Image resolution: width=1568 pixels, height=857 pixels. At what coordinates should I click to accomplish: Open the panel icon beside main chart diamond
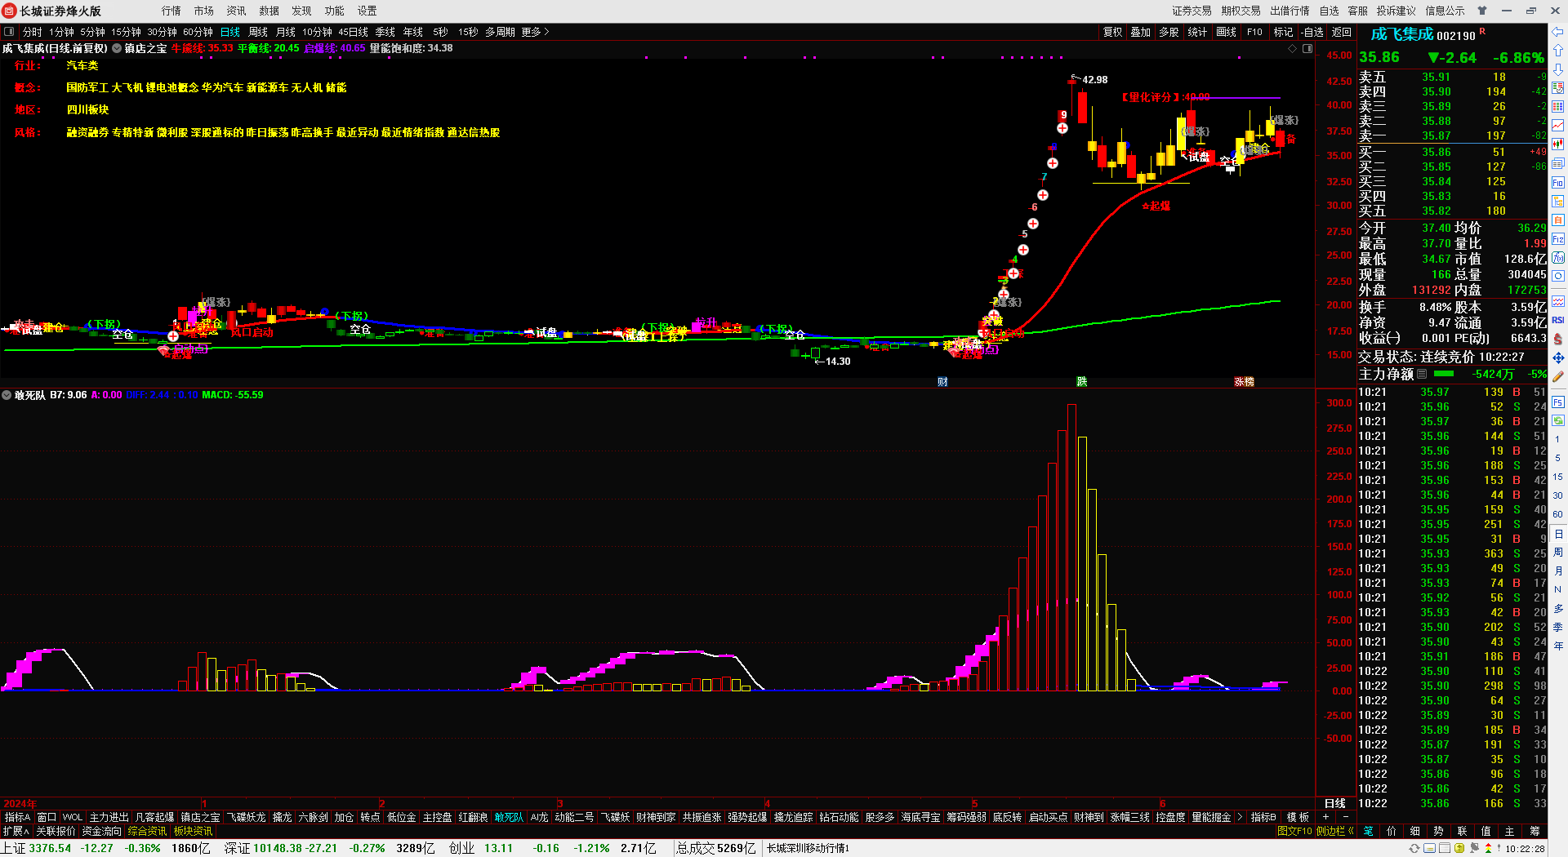(1307, 49)
